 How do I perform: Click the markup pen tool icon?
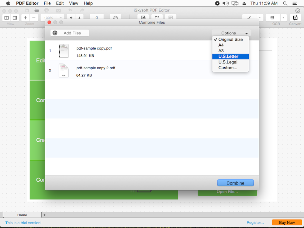click(x=250, y=18)
